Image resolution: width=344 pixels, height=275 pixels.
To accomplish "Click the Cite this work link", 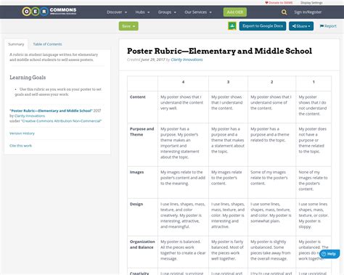I will click(x=20, y=146).
